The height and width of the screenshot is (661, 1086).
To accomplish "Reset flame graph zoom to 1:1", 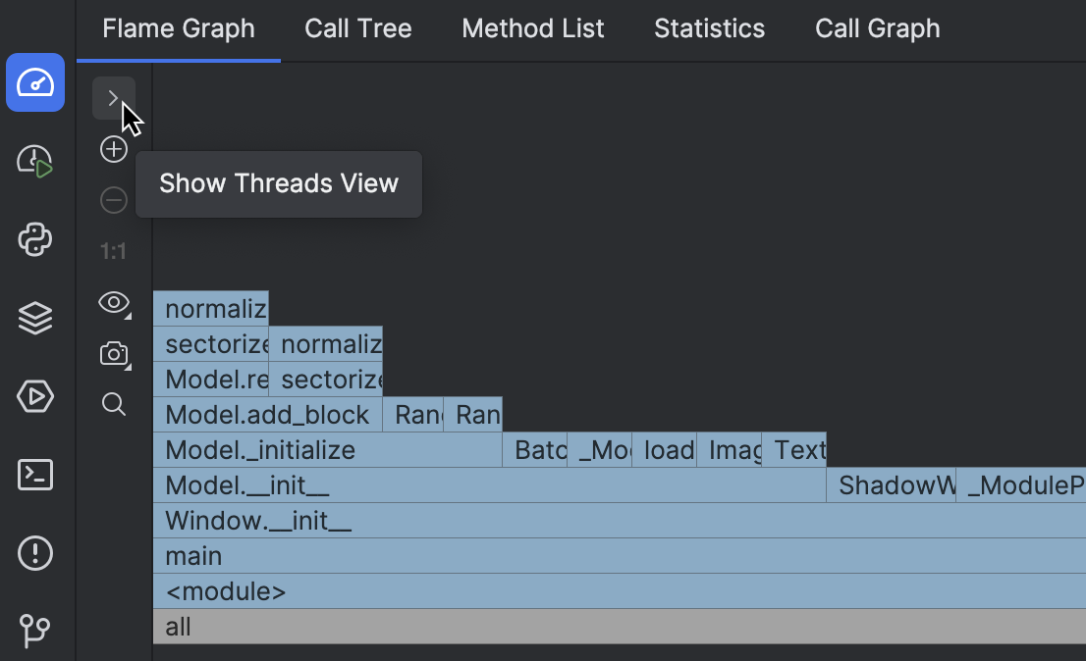I will tap(113, 250).
